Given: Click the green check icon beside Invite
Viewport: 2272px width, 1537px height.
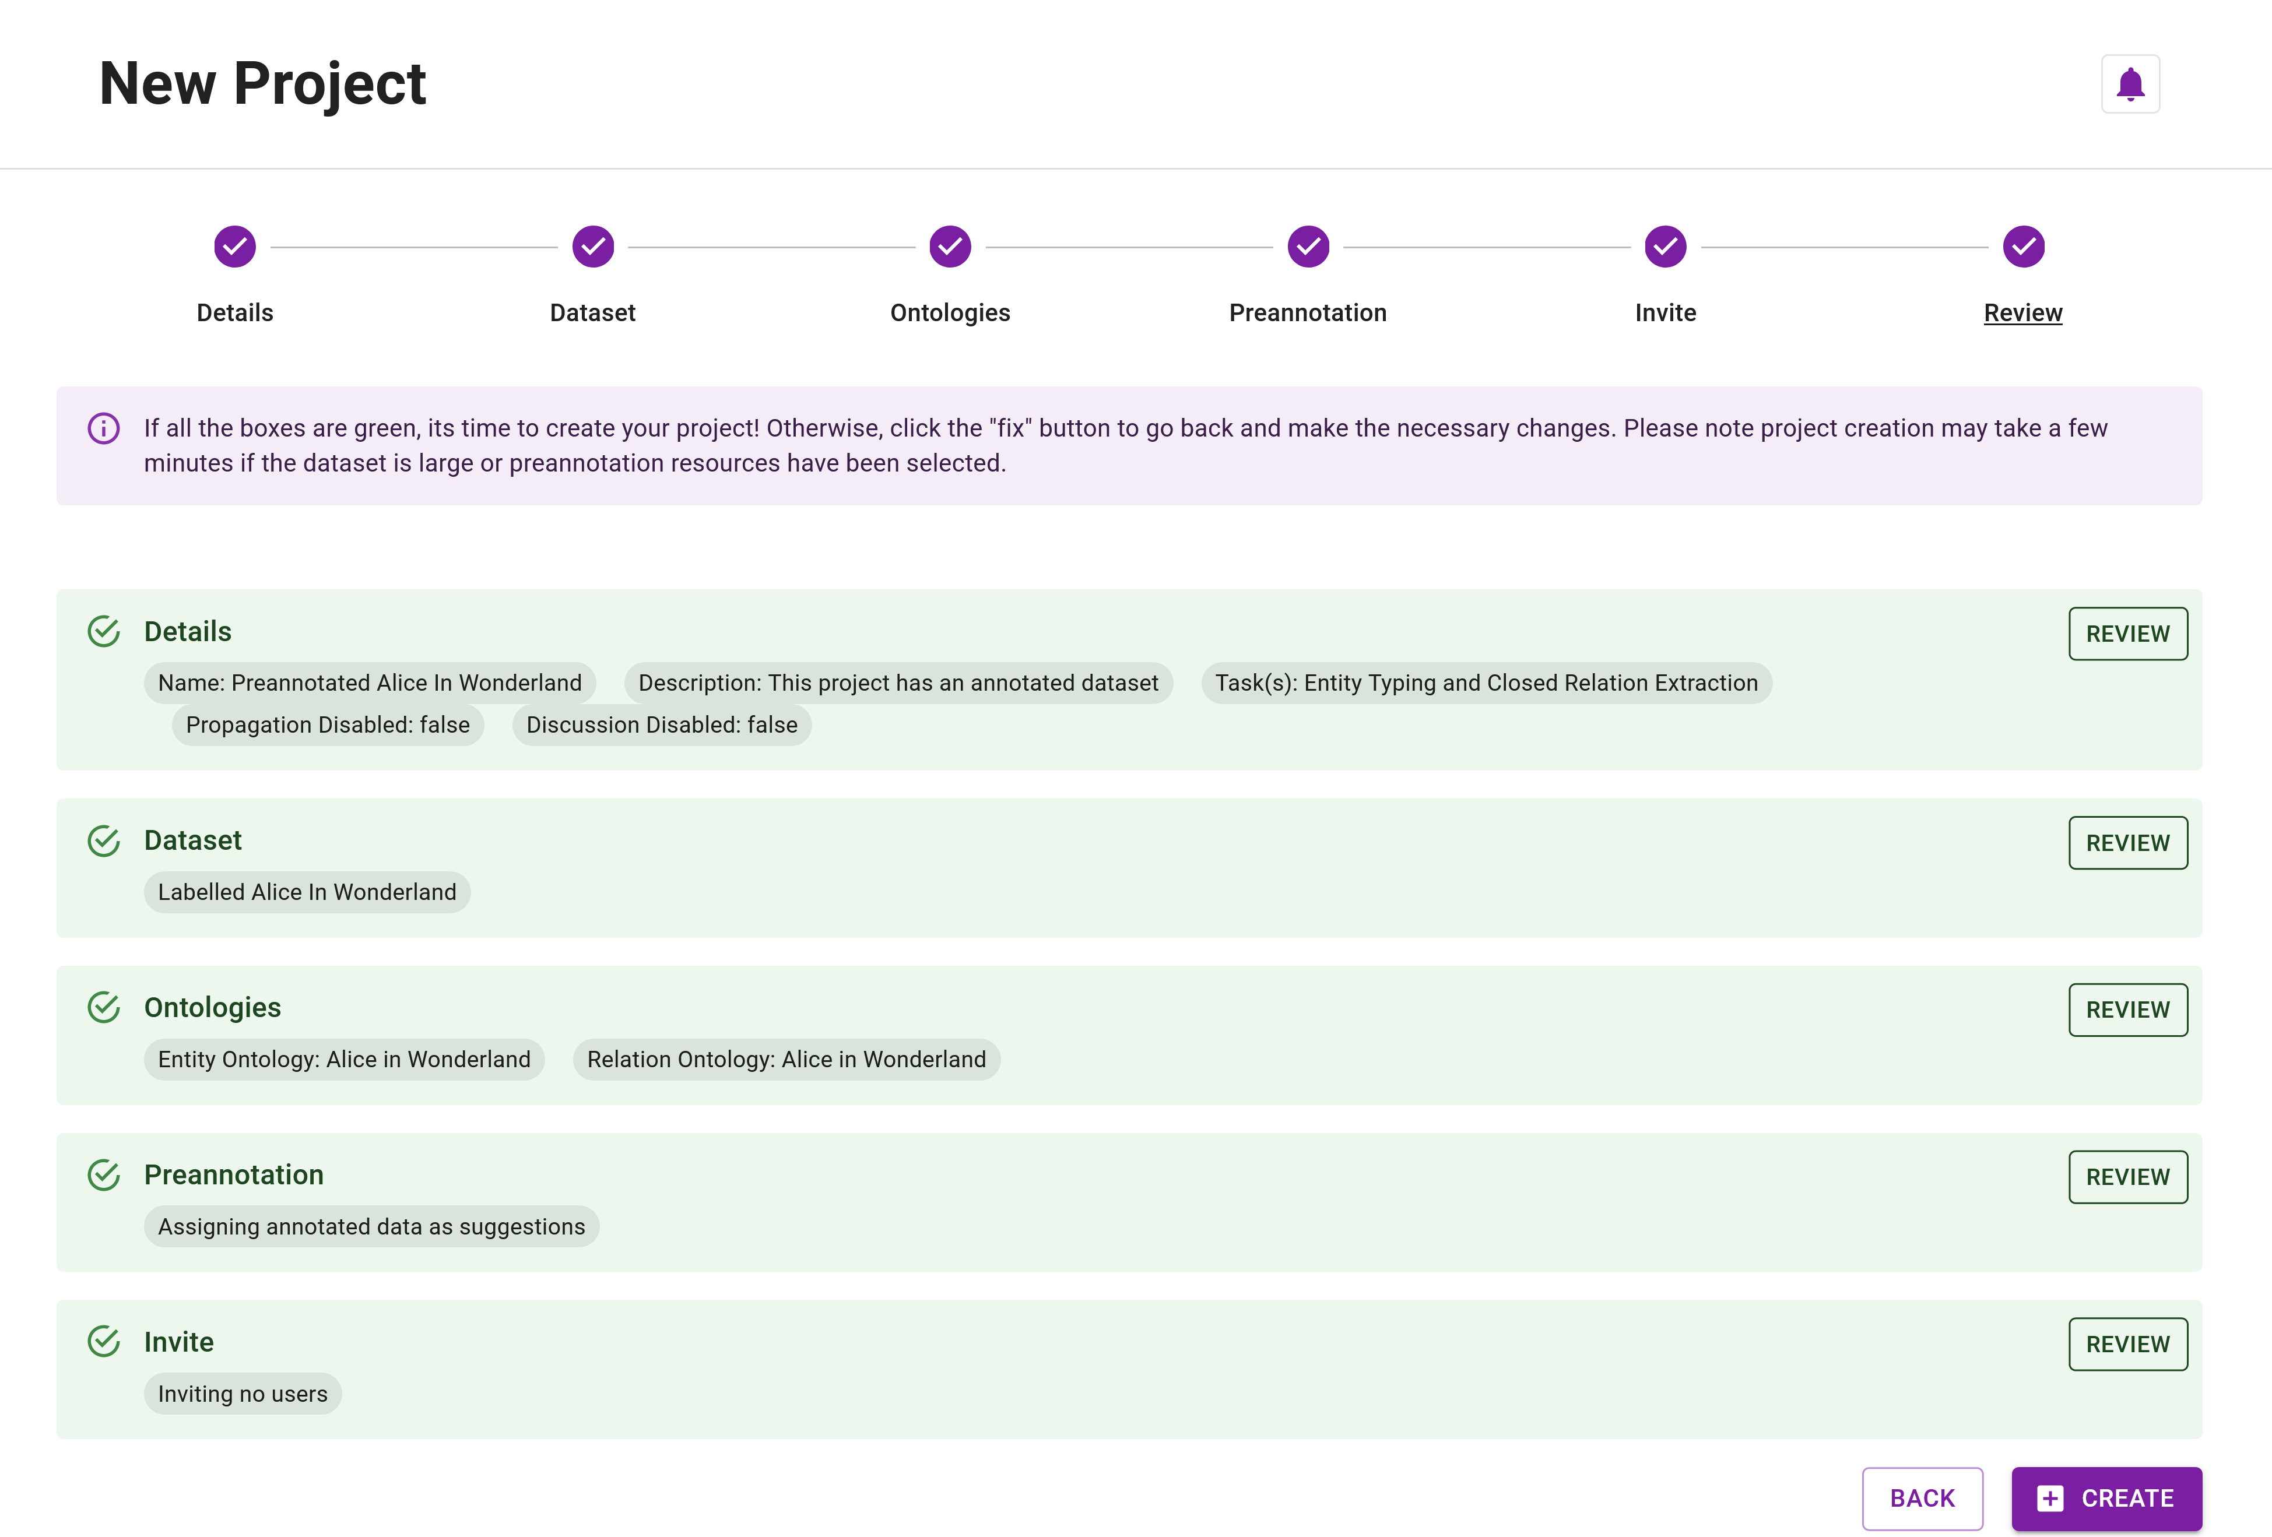Looking at the screenshot, I should [104, 1342].
